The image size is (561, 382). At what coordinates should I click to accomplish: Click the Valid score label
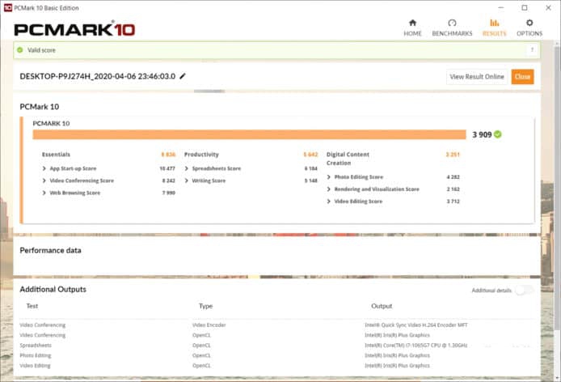(x=41, y=50)
